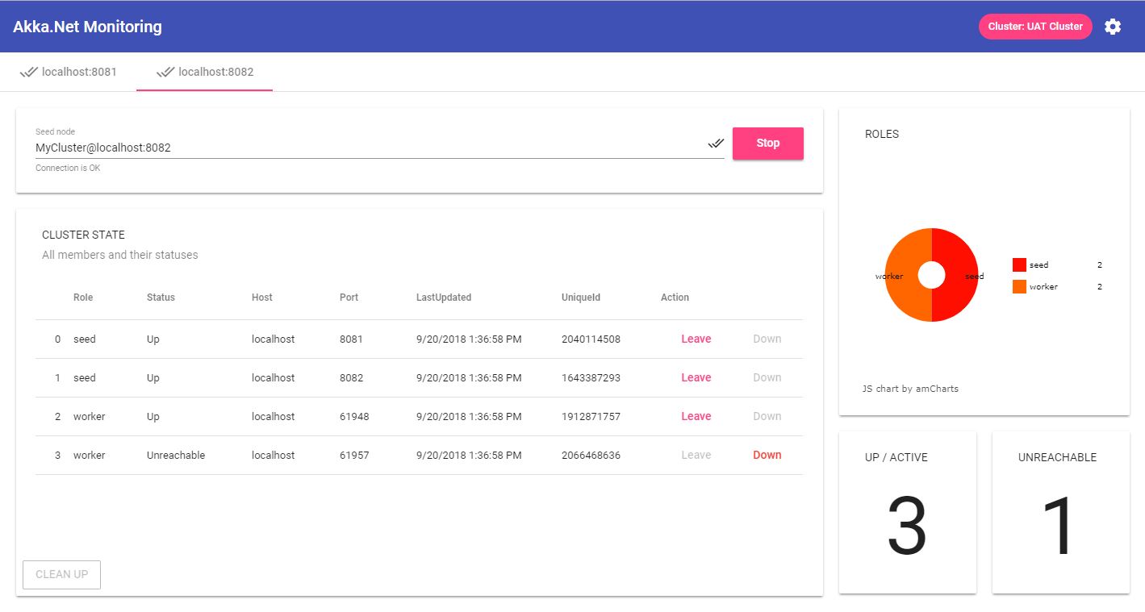Open the JS chart by amCharts link

(x=910, y=389)
